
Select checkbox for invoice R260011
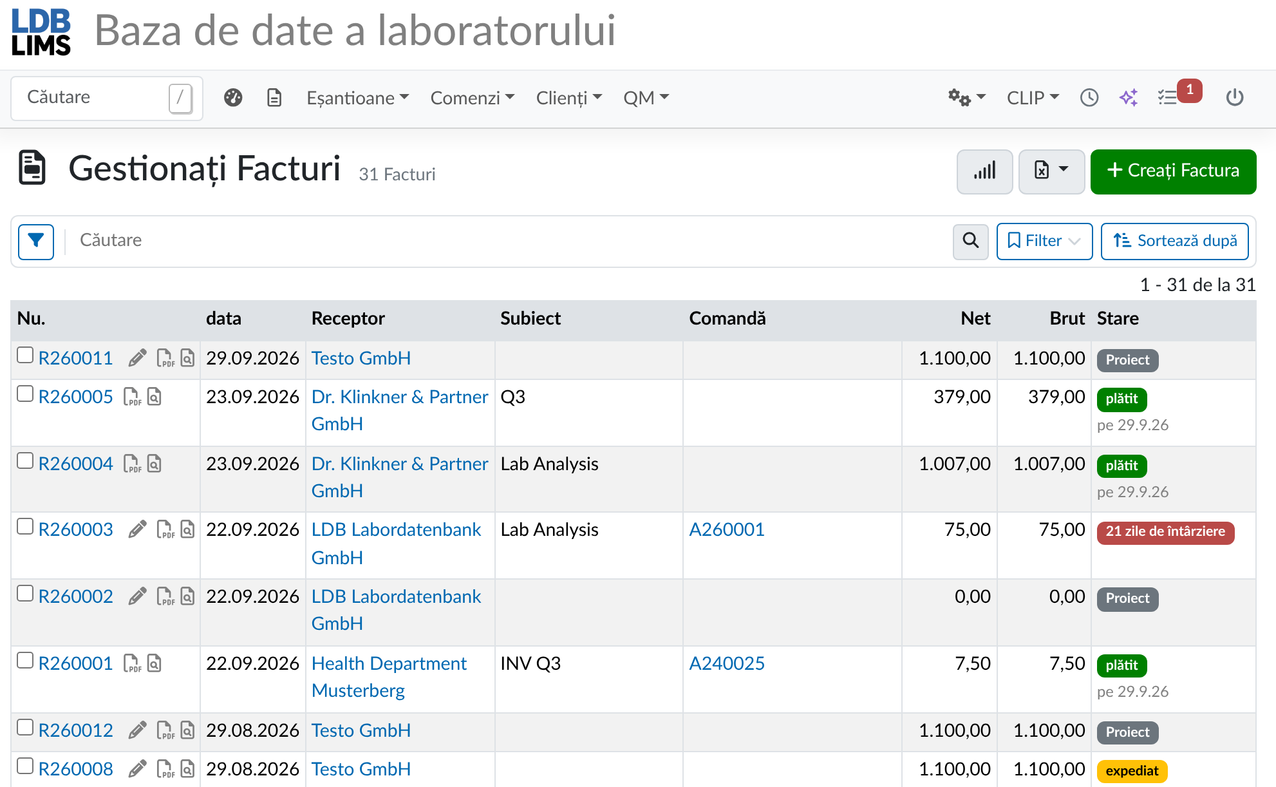(25, 356)
